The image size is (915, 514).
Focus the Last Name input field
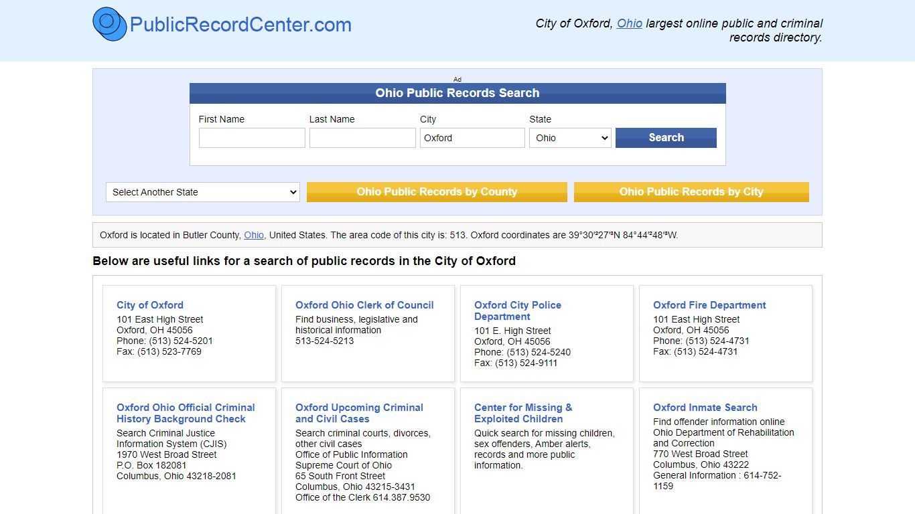(x=362, y=138)
